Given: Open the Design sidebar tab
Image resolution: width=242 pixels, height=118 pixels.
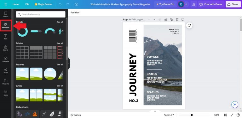Looking at the screenshot, I should pos(6,14).
